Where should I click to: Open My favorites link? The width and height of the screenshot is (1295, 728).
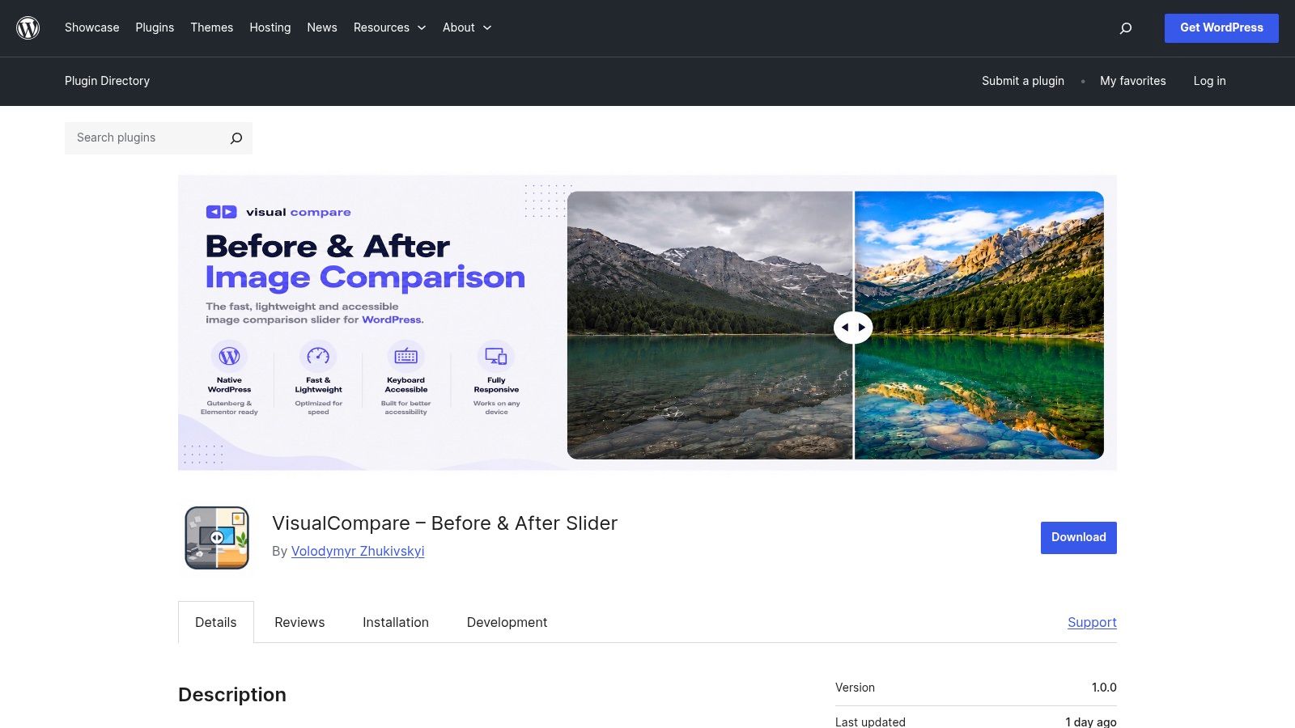click(1133, 81)
